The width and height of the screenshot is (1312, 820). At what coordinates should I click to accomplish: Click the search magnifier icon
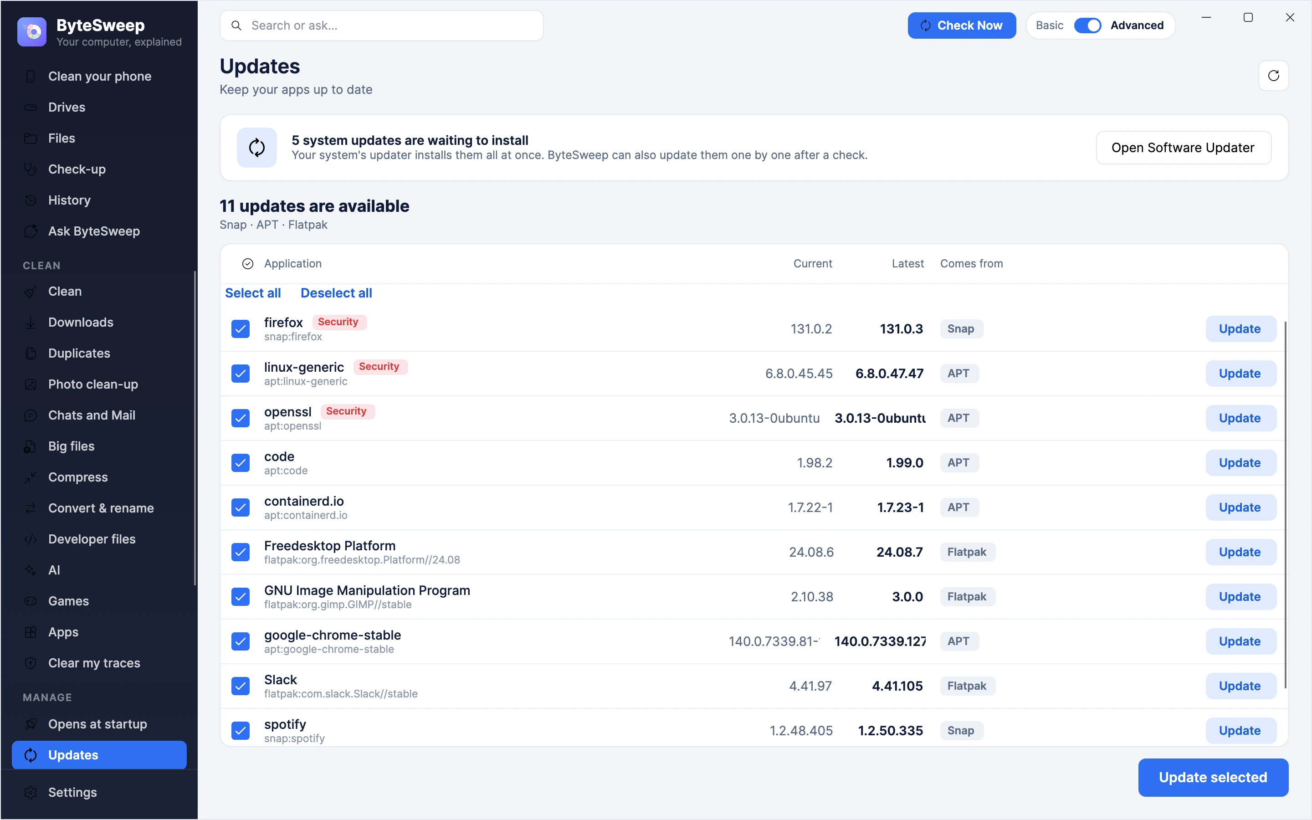coord(236,26)
